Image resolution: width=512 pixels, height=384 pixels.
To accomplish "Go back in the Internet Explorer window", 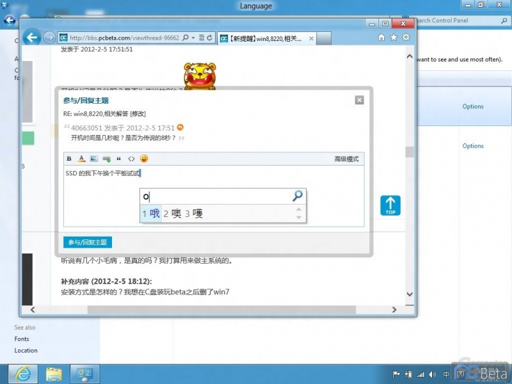I will tap(31, 38).
